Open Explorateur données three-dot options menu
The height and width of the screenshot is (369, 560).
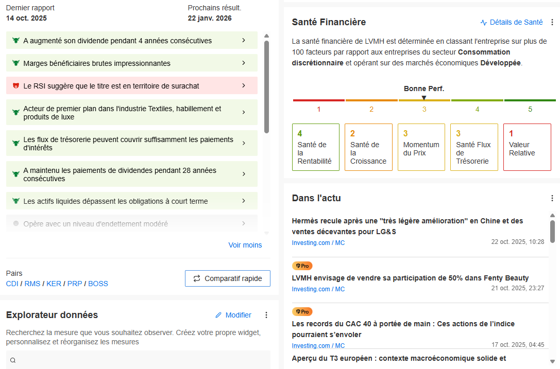click(x=266, y=315)
